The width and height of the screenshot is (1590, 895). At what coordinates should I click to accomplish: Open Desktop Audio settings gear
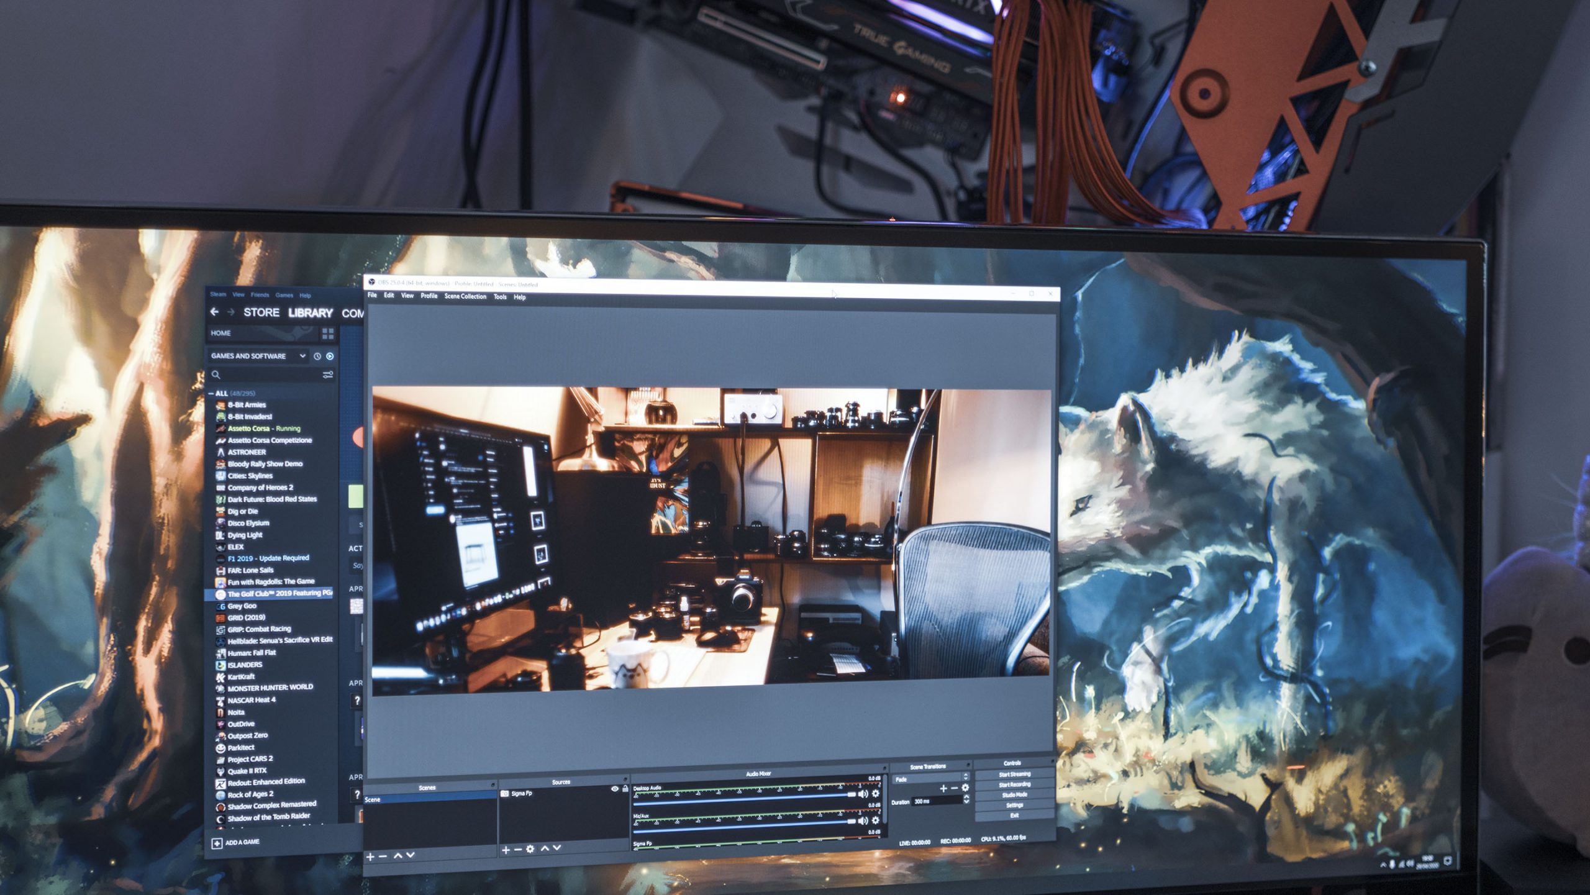876,794
